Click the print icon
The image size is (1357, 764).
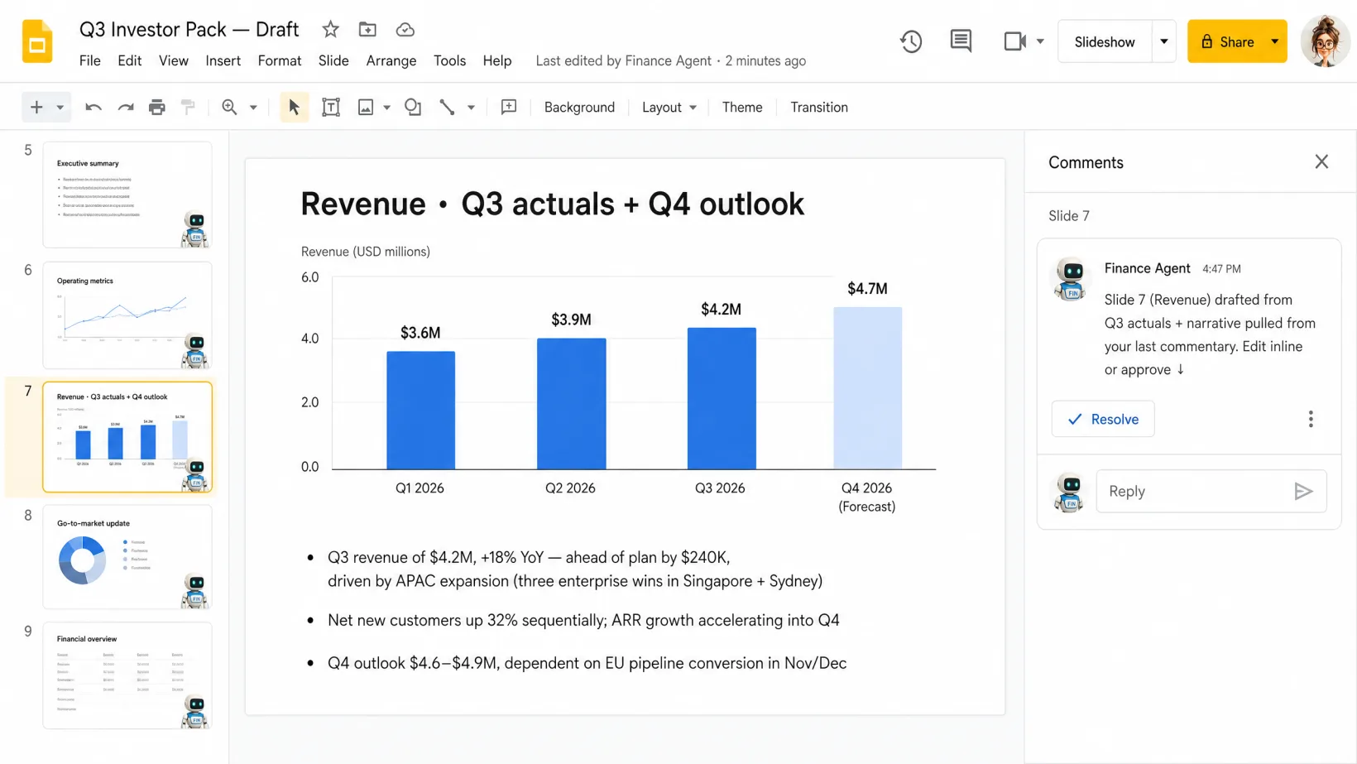click(x=156, y=107)
